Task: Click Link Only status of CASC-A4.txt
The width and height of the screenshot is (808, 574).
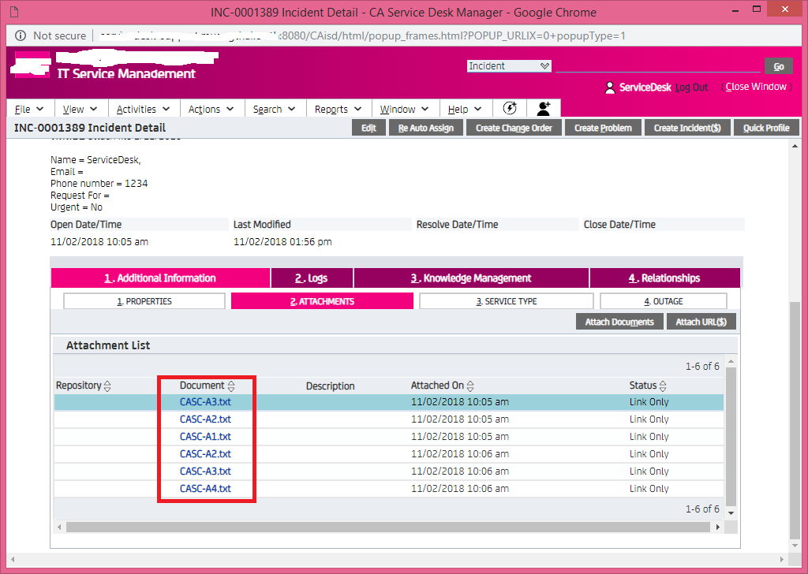Action: (x=649, y=489)
